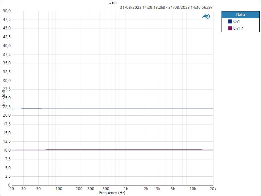This screenshot has width=261, height=196.
Task: Click the Ch1 2 magenta color swatch
Action: click(230, 28)
